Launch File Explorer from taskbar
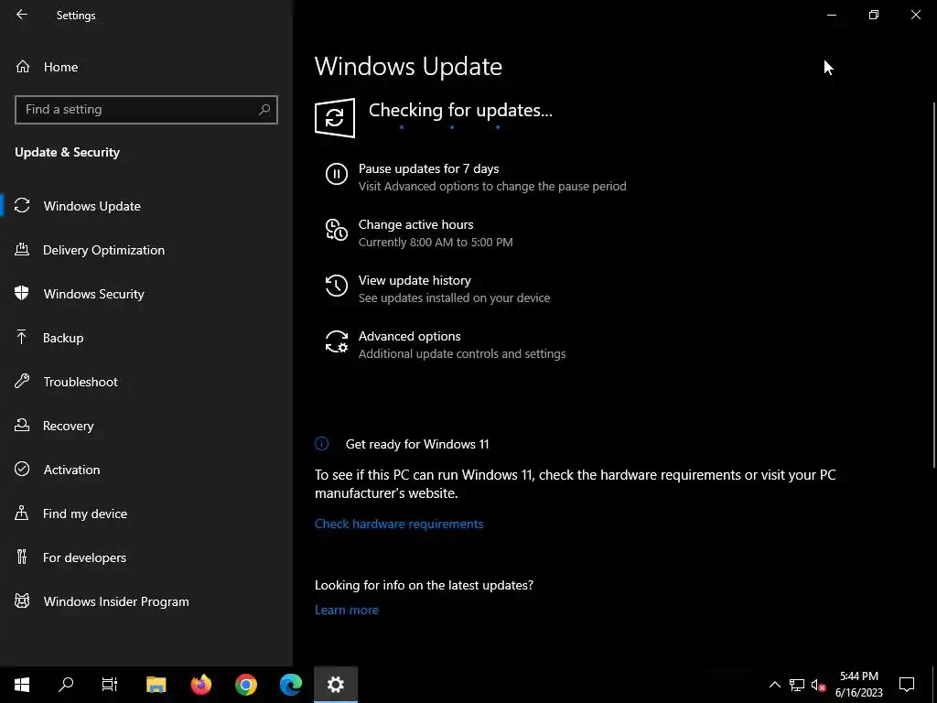This screenshot has width=937, height=703. 156,685
